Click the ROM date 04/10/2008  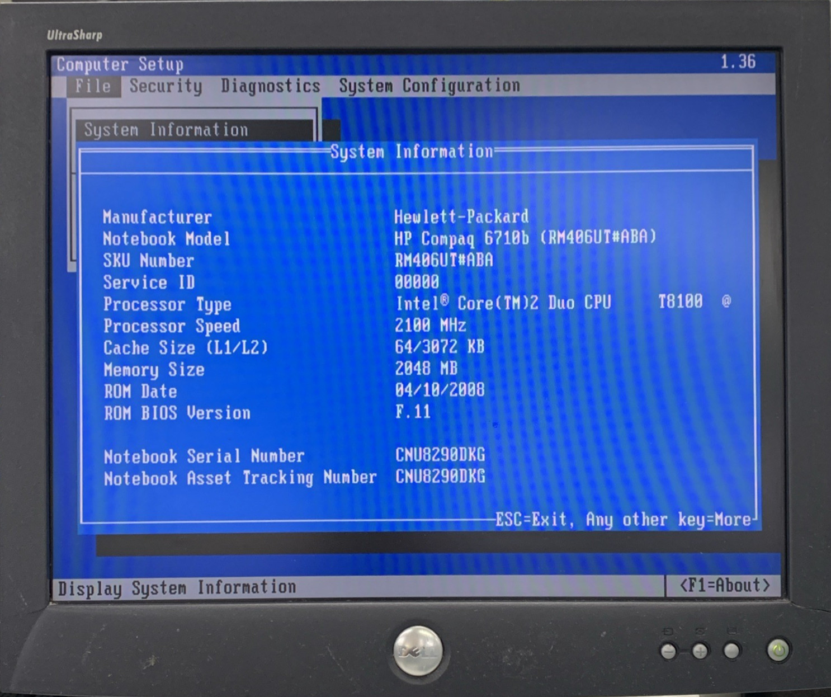click(440, 390)
